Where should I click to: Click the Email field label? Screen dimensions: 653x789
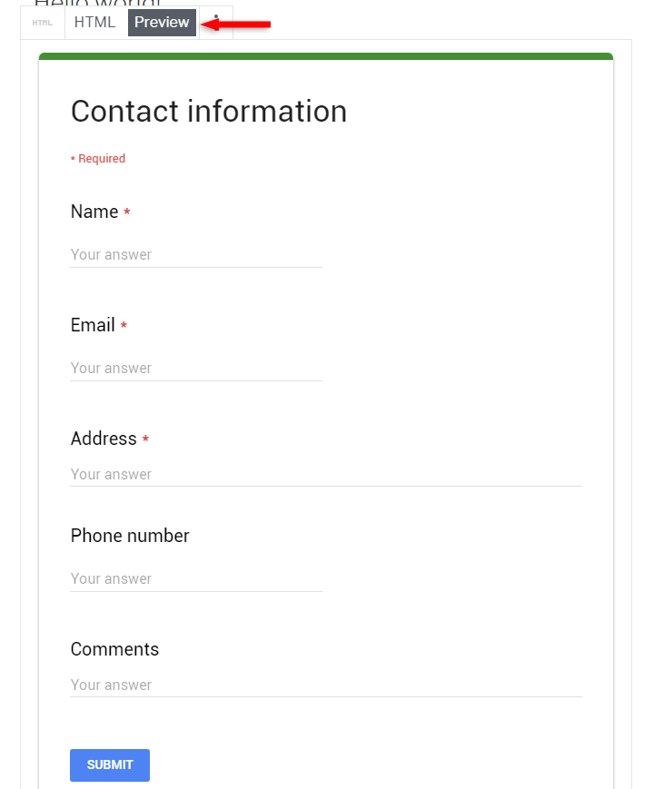pos(93,325)
